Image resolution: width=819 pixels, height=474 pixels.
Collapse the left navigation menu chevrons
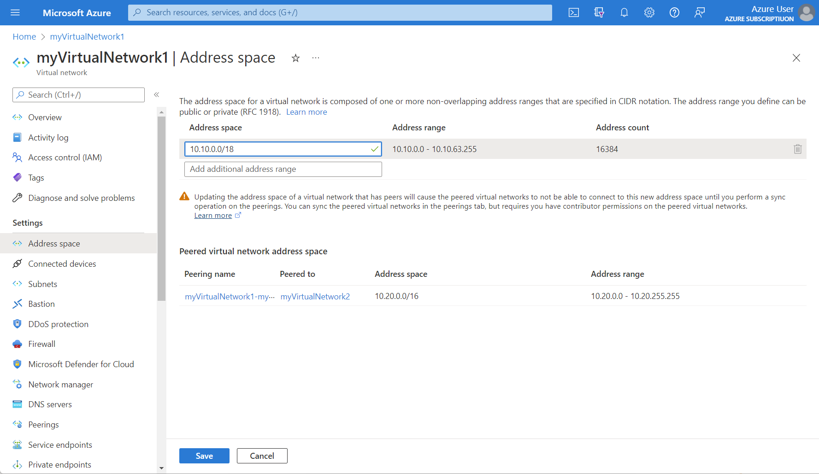[157, 94]
